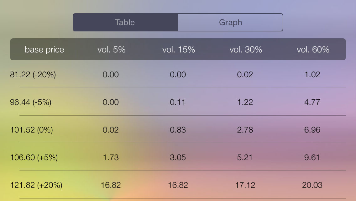Viewport: 356px width, 201px height.
Task: Click the base price column header
Action: coord(45,49)
